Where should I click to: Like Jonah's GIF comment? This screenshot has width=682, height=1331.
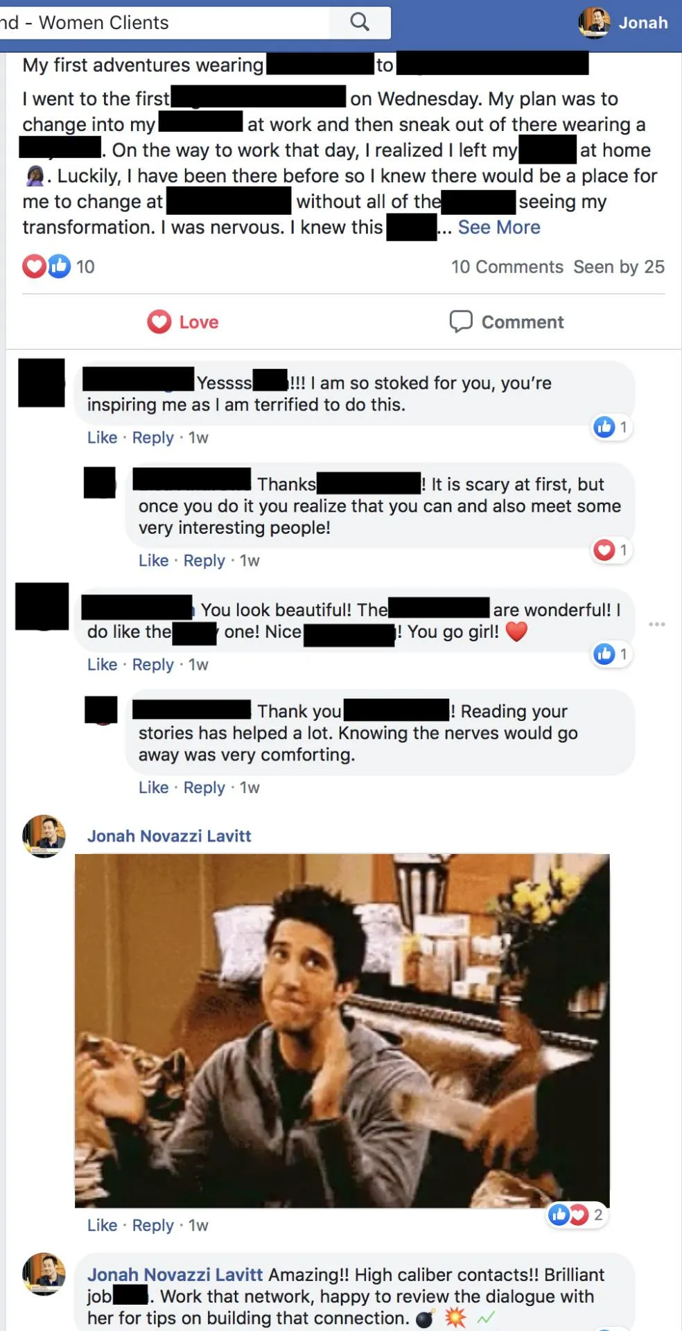tap(102, 1226)
